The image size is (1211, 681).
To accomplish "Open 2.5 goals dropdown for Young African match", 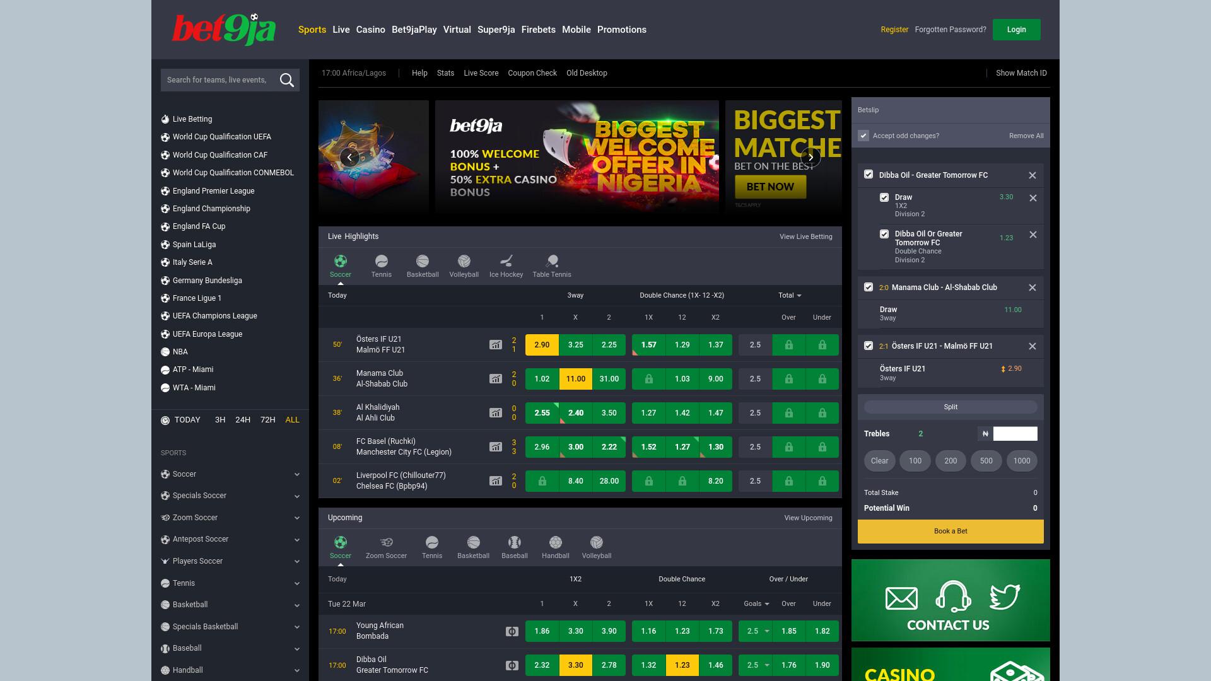I will click(756, 631).
